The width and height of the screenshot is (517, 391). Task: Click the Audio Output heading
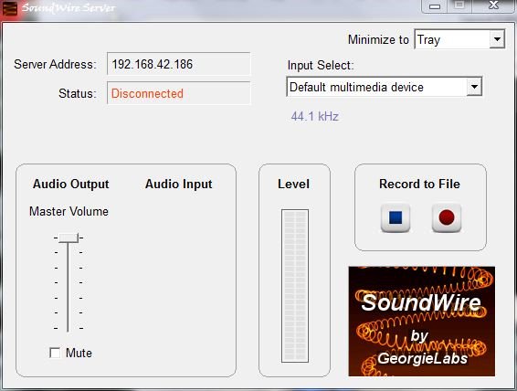pos(70,184)
